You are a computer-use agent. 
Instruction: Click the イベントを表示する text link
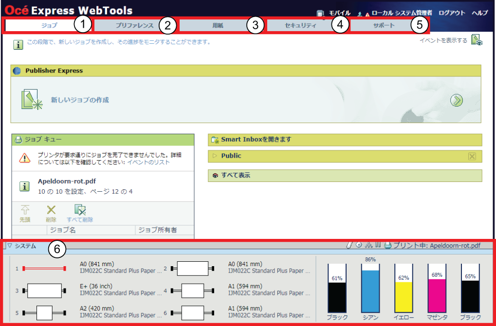click(x=443, y=40)
